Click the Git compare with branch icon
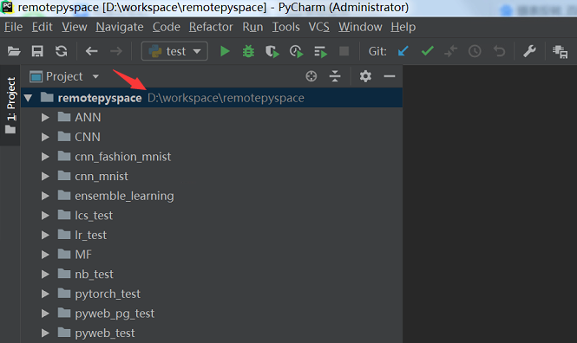The height and width of the screenshot is (343, 577). [x=451, y=51]
